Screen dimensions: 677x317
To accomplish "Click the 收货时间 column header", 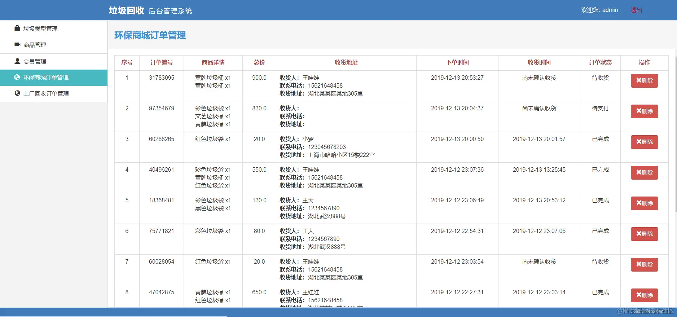I will click(x=539, y=62).
